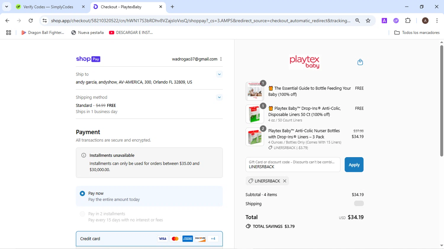Open Dragon Ball Fighter bookmark
The height and width of the screenshot is (249, 444).
click(x=43, y=33)
